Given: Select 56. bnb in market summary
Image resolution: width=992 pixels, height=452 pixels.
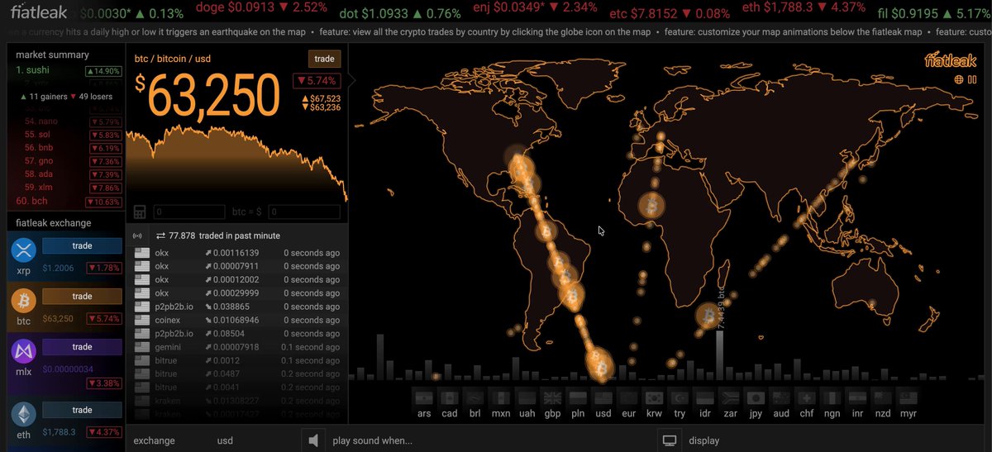Looking at the screenshot, I should [68, 148].
